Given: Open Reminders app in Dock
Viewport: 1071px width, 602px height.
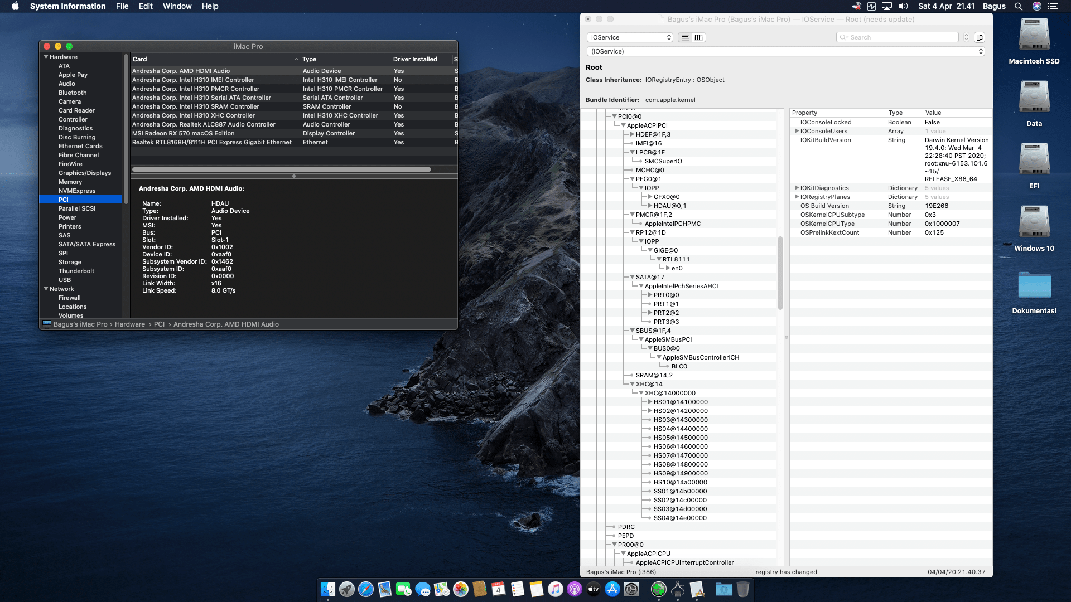Looking at the screenshot, I should pos(518,589).
